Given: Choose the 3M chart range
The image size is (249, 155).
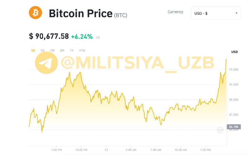Looking at the screenshot, I should [62, 51].
